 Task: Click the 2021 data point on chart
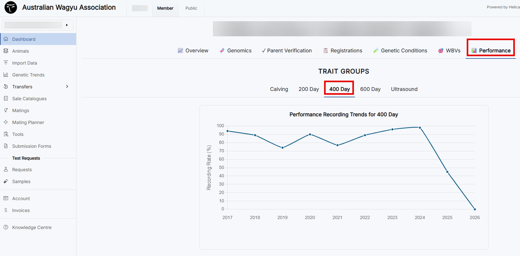[338, 145]
